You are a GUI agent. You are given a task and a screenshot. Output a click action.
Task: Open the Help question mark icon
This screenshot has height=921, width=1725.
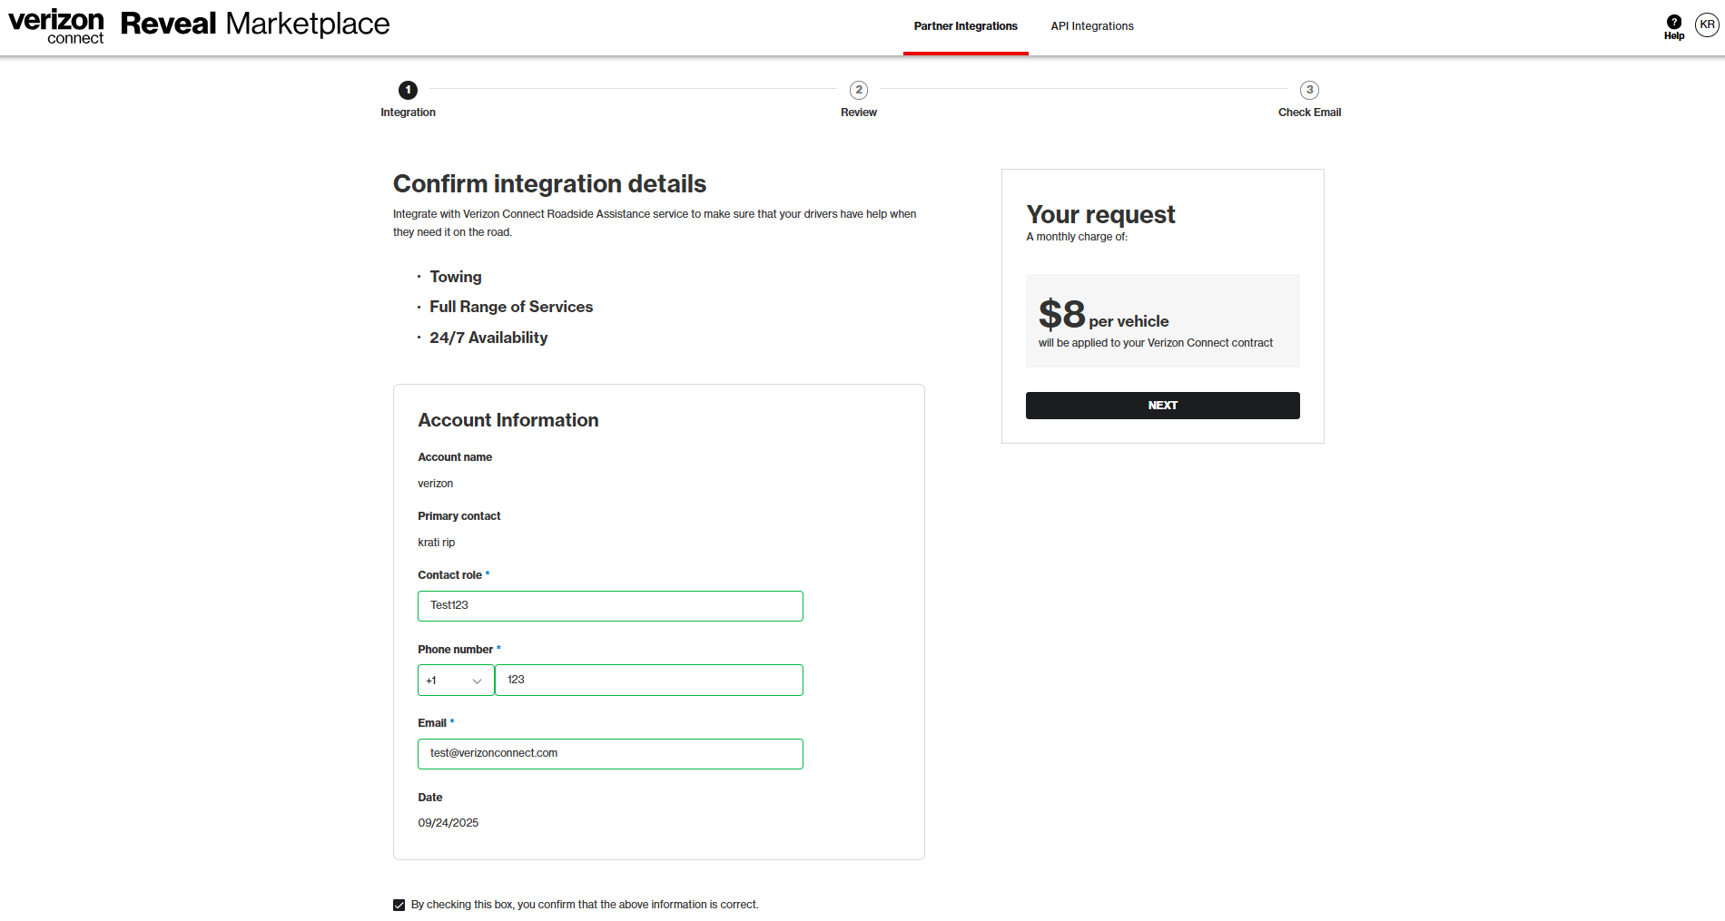click(1674, 22)
